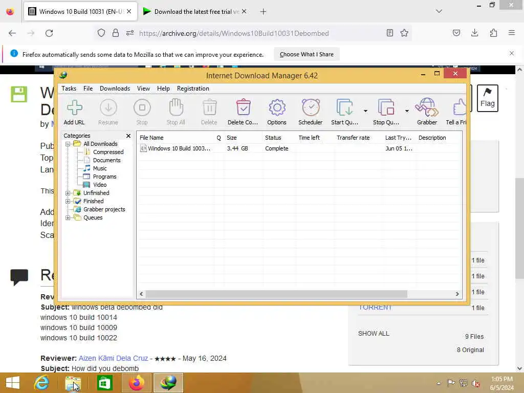This screenshot has height=393, width=524.
Task: Expand the Finished category node
Action: (x=68, y=202)
